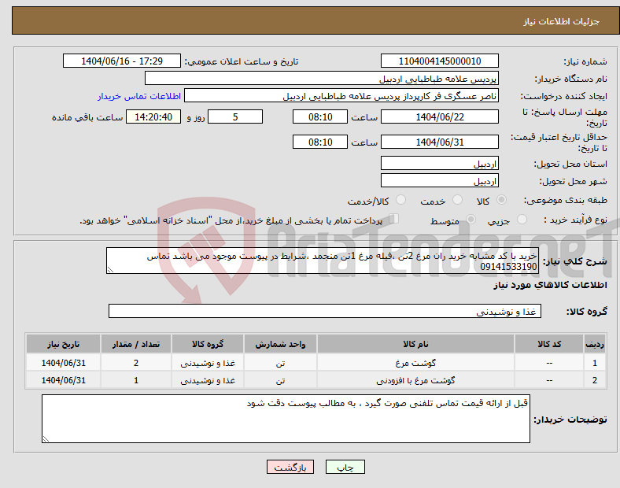The height and width of the screenshot is (488, 620).
Task: Click the delivery city field اردبیل
Action: [439, 180]
